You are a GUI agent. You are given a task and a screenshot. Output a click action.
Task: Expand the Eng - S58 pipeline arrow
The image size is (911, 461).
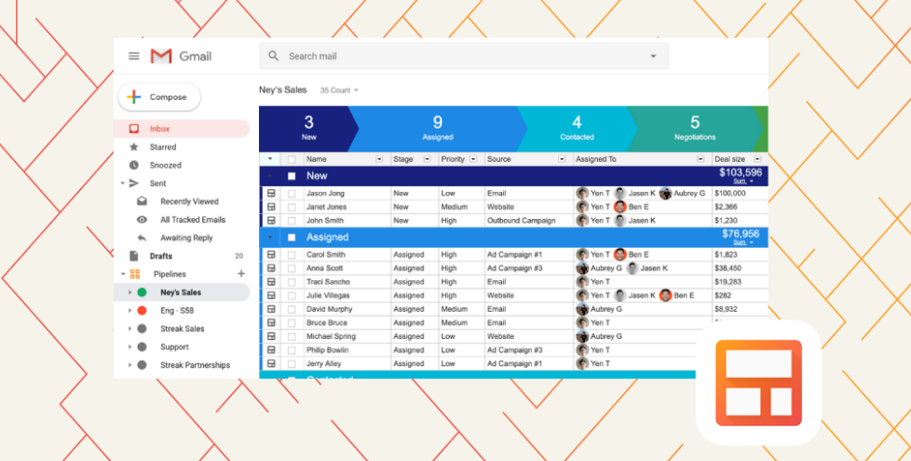[x=129, y=311]
